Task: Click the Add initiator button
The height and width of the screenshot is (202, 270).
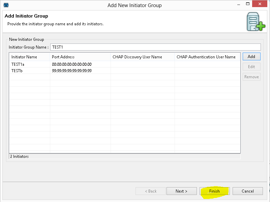Action: tap(251, 57)
